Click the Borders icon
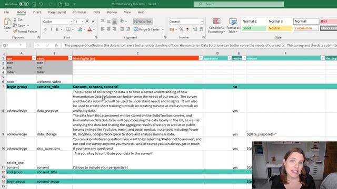Viewport: 337px width, 189px height. pos(68,29)
